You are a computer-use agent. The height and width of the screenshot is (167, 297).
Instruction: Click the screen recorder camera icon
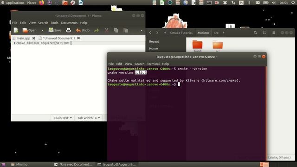click(x=217, y=2)
